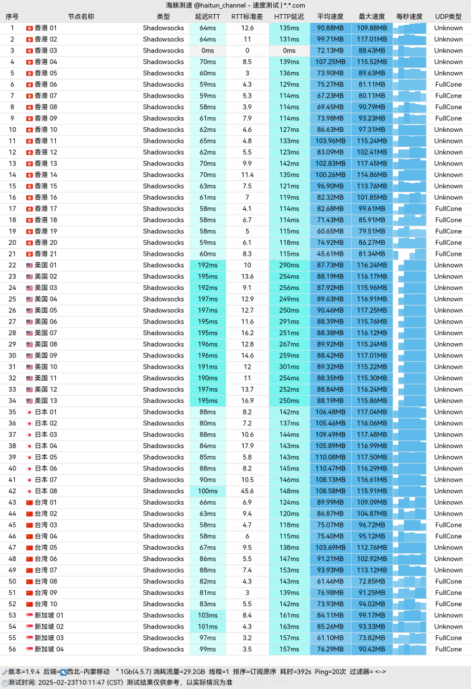Click the US flag beside 美国 13
471x689 pixels.
click(30, 401)
